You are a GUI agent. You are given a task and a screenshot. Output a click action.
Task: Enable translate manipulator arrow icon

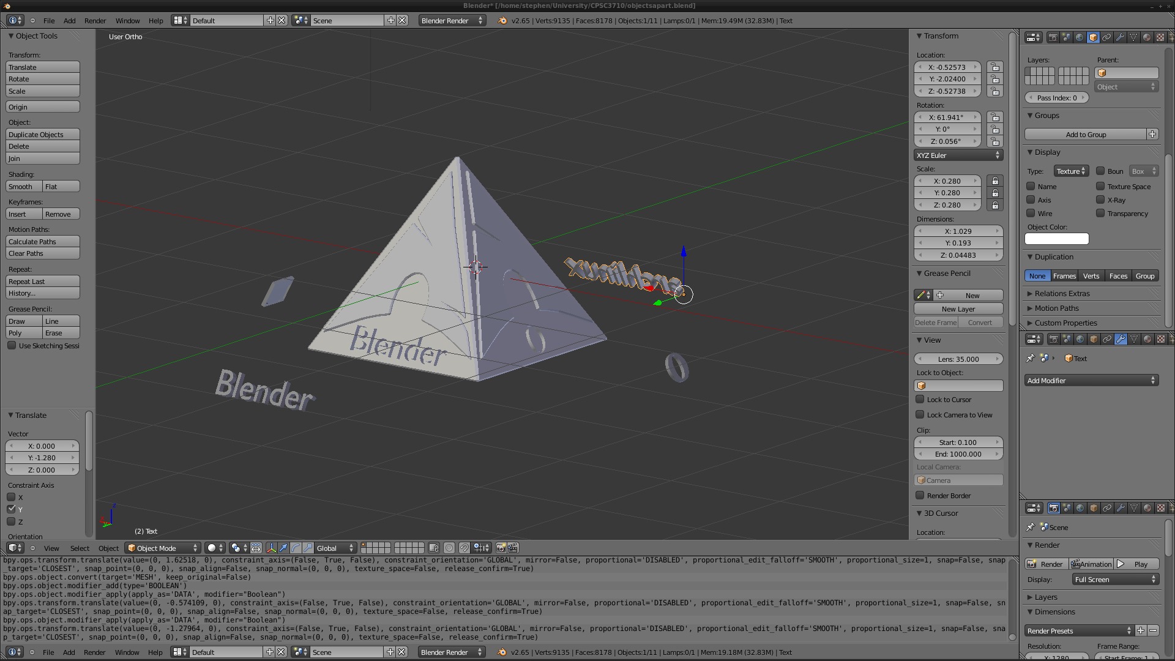[283, 548]
